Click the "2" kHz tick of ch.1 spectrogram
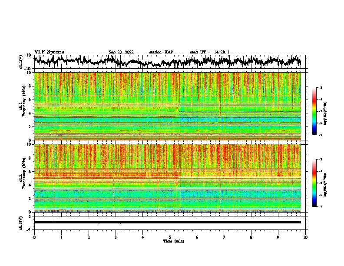 30,126
